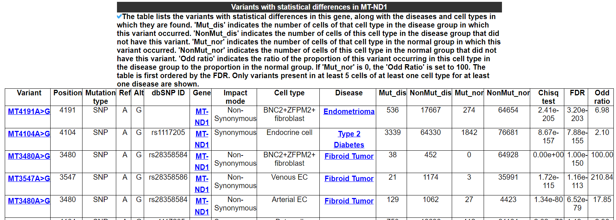Follow the Type 2 Diabetes link
This screenshot has width=616, height=220.
(x=349, y=139)
